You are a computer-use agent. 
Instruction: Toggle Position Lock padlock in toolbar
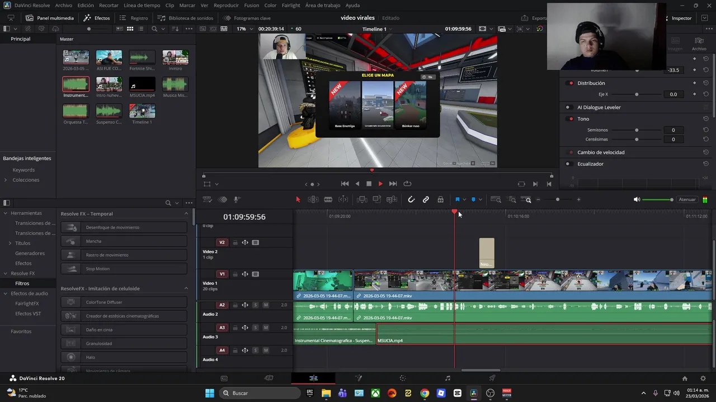(x=440, y=199)
